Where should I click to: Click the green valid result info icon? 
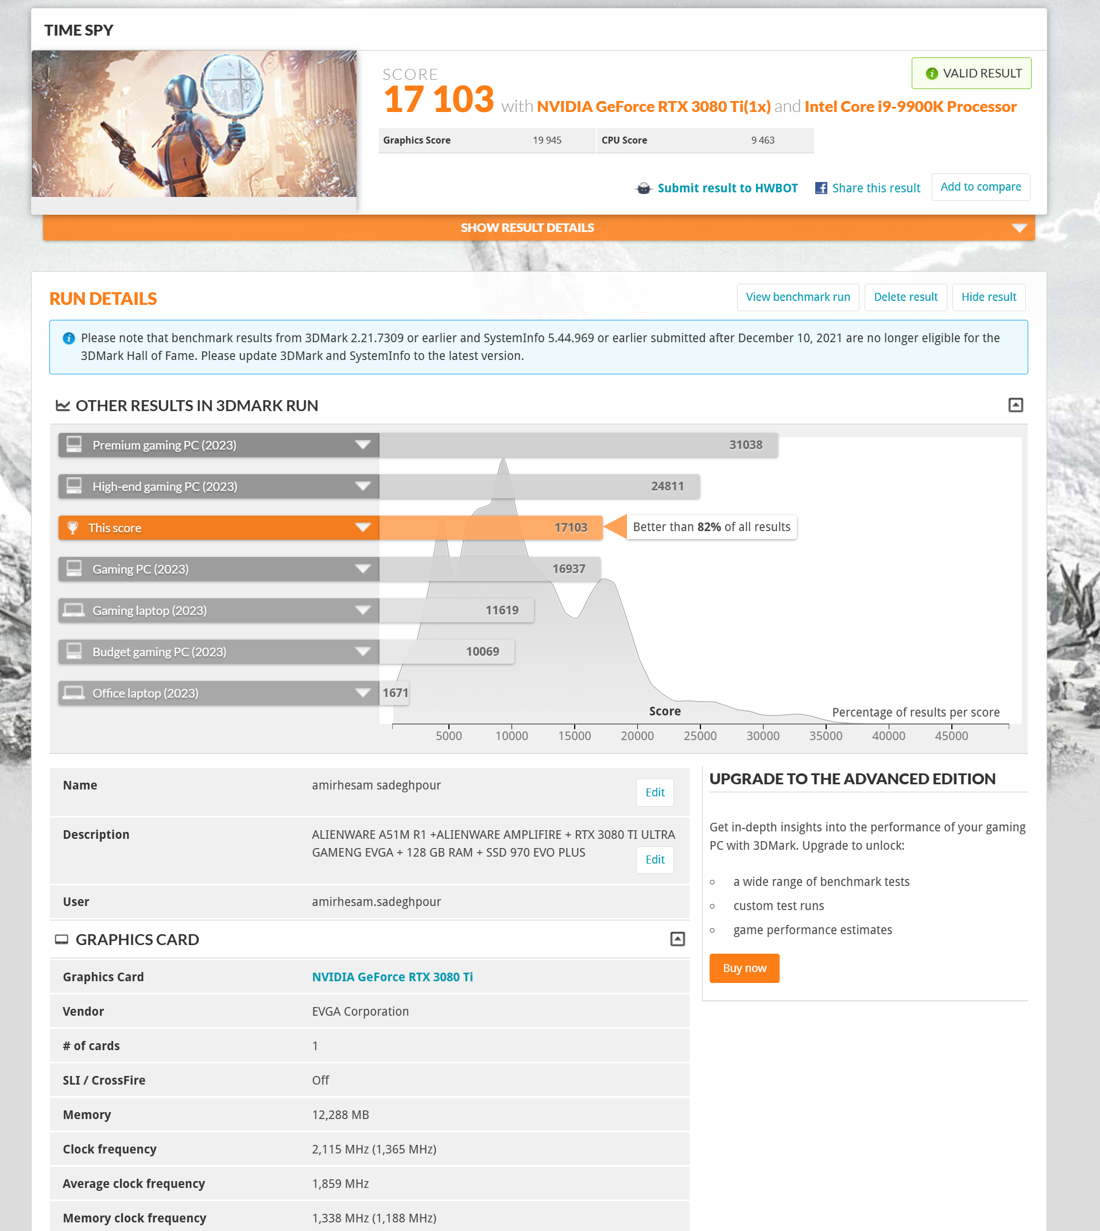coord(931,73)
